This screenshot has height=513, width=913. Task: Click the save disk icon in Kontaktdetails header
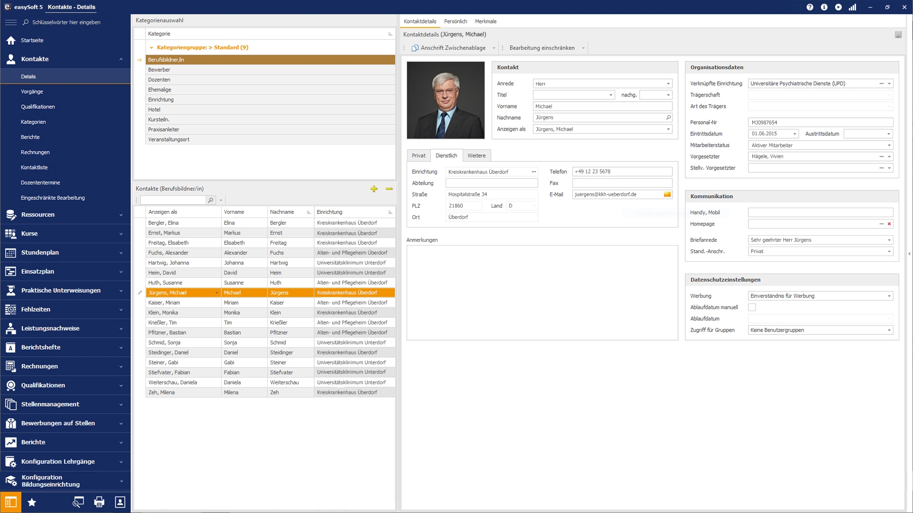[898, 35]
